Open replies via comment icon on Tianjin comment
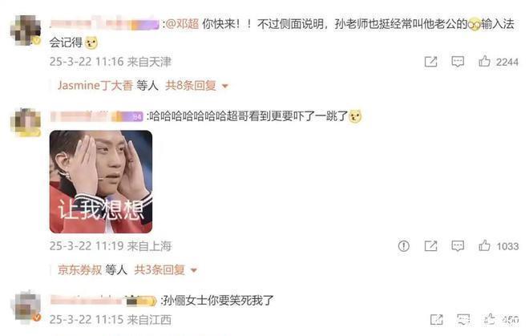Viewport: 529px width, 336px height. click(x=458, y=62)
